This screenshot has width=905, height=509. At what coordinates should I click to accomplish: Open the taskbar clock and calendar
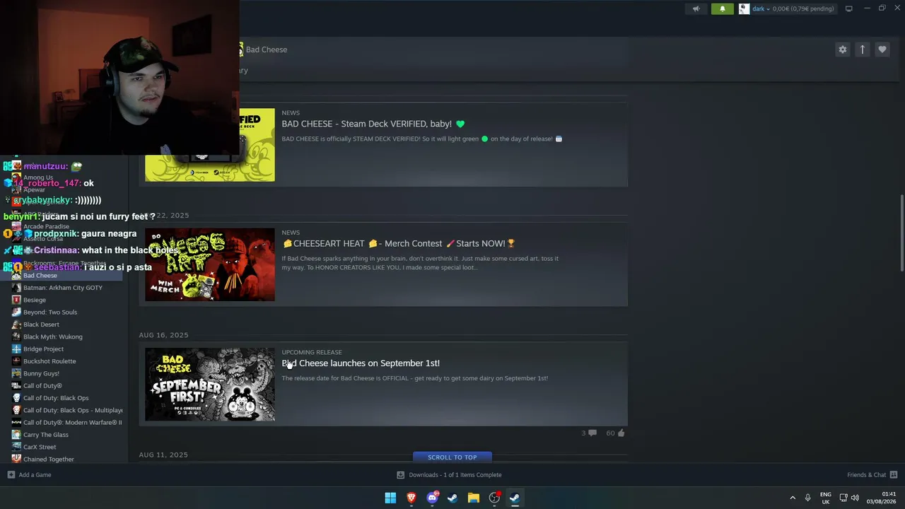click(882, 498)
